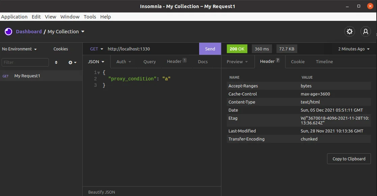Viewport: 377px width, 196px height.
Task: Click the sort requests arrows icon
Action: (x=56, y=62)
